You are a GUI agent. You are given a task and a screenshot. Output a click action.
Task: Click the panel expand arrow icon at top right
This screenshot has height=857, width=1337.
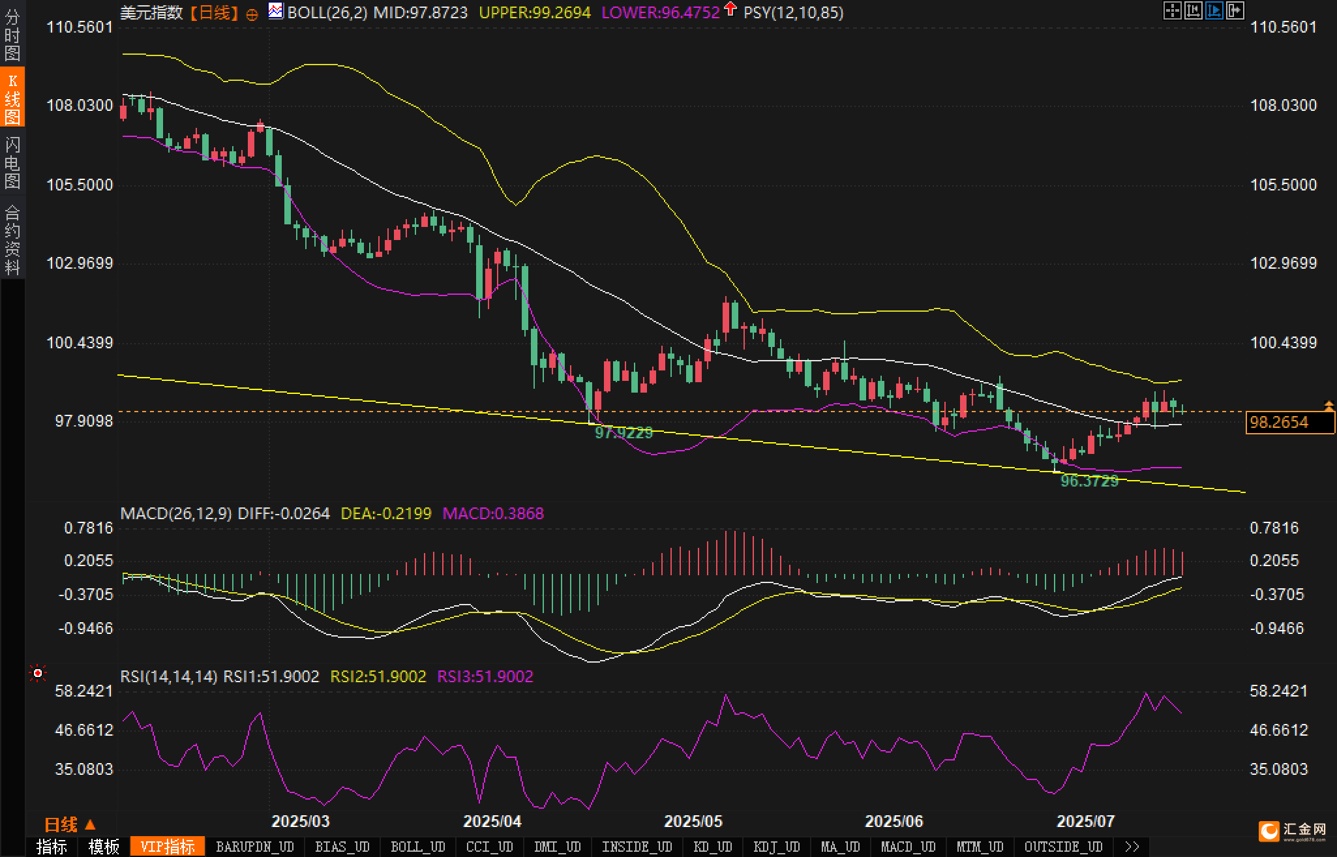[x=1235, y=10]
